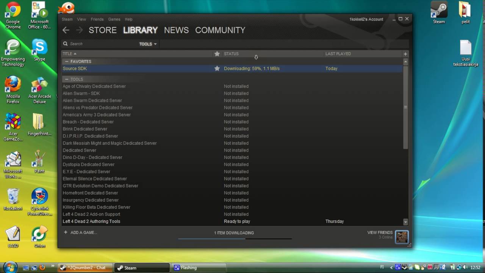This screenshot has width=485, height=273.
Task: Collapse the Tools category
Action: click(67, 79)
